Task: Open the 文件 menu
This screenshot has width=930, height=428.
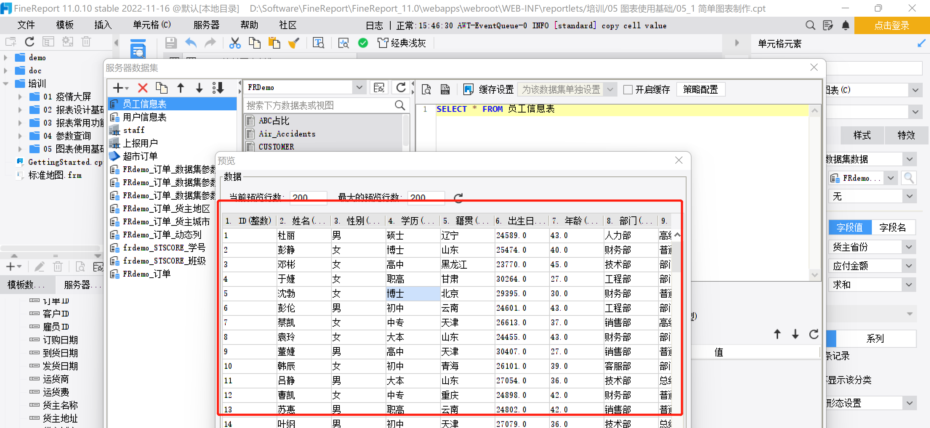Action: coord(26,25)
